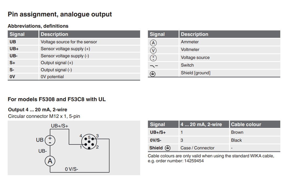Click the 'Abbreviations, definitions' subheading

click(38, 26)
